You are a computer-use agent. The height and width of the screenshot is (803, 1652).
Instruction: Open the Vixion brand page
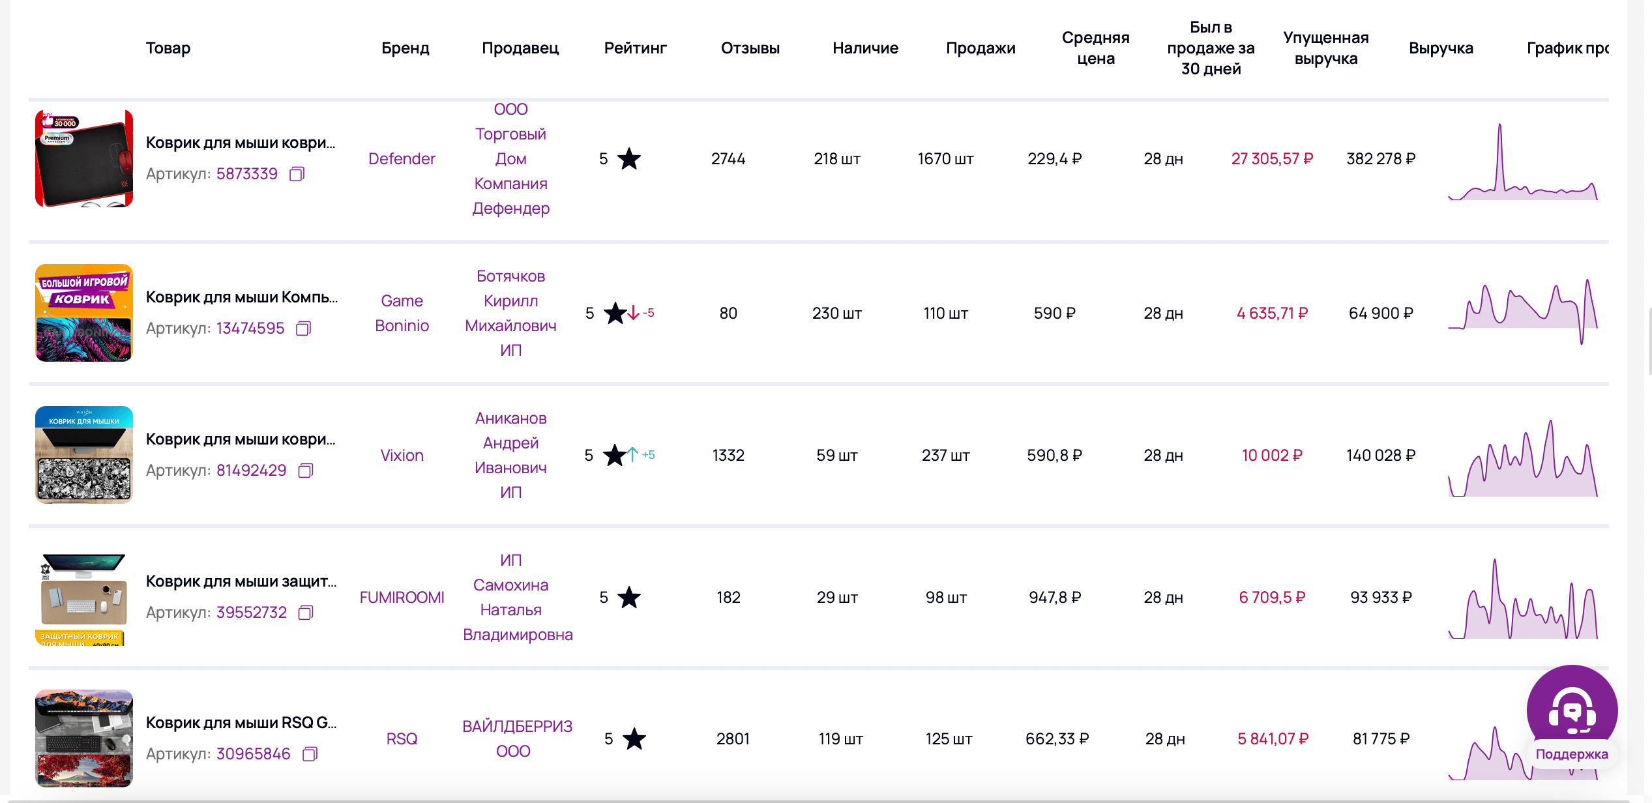tap(402, 456)
